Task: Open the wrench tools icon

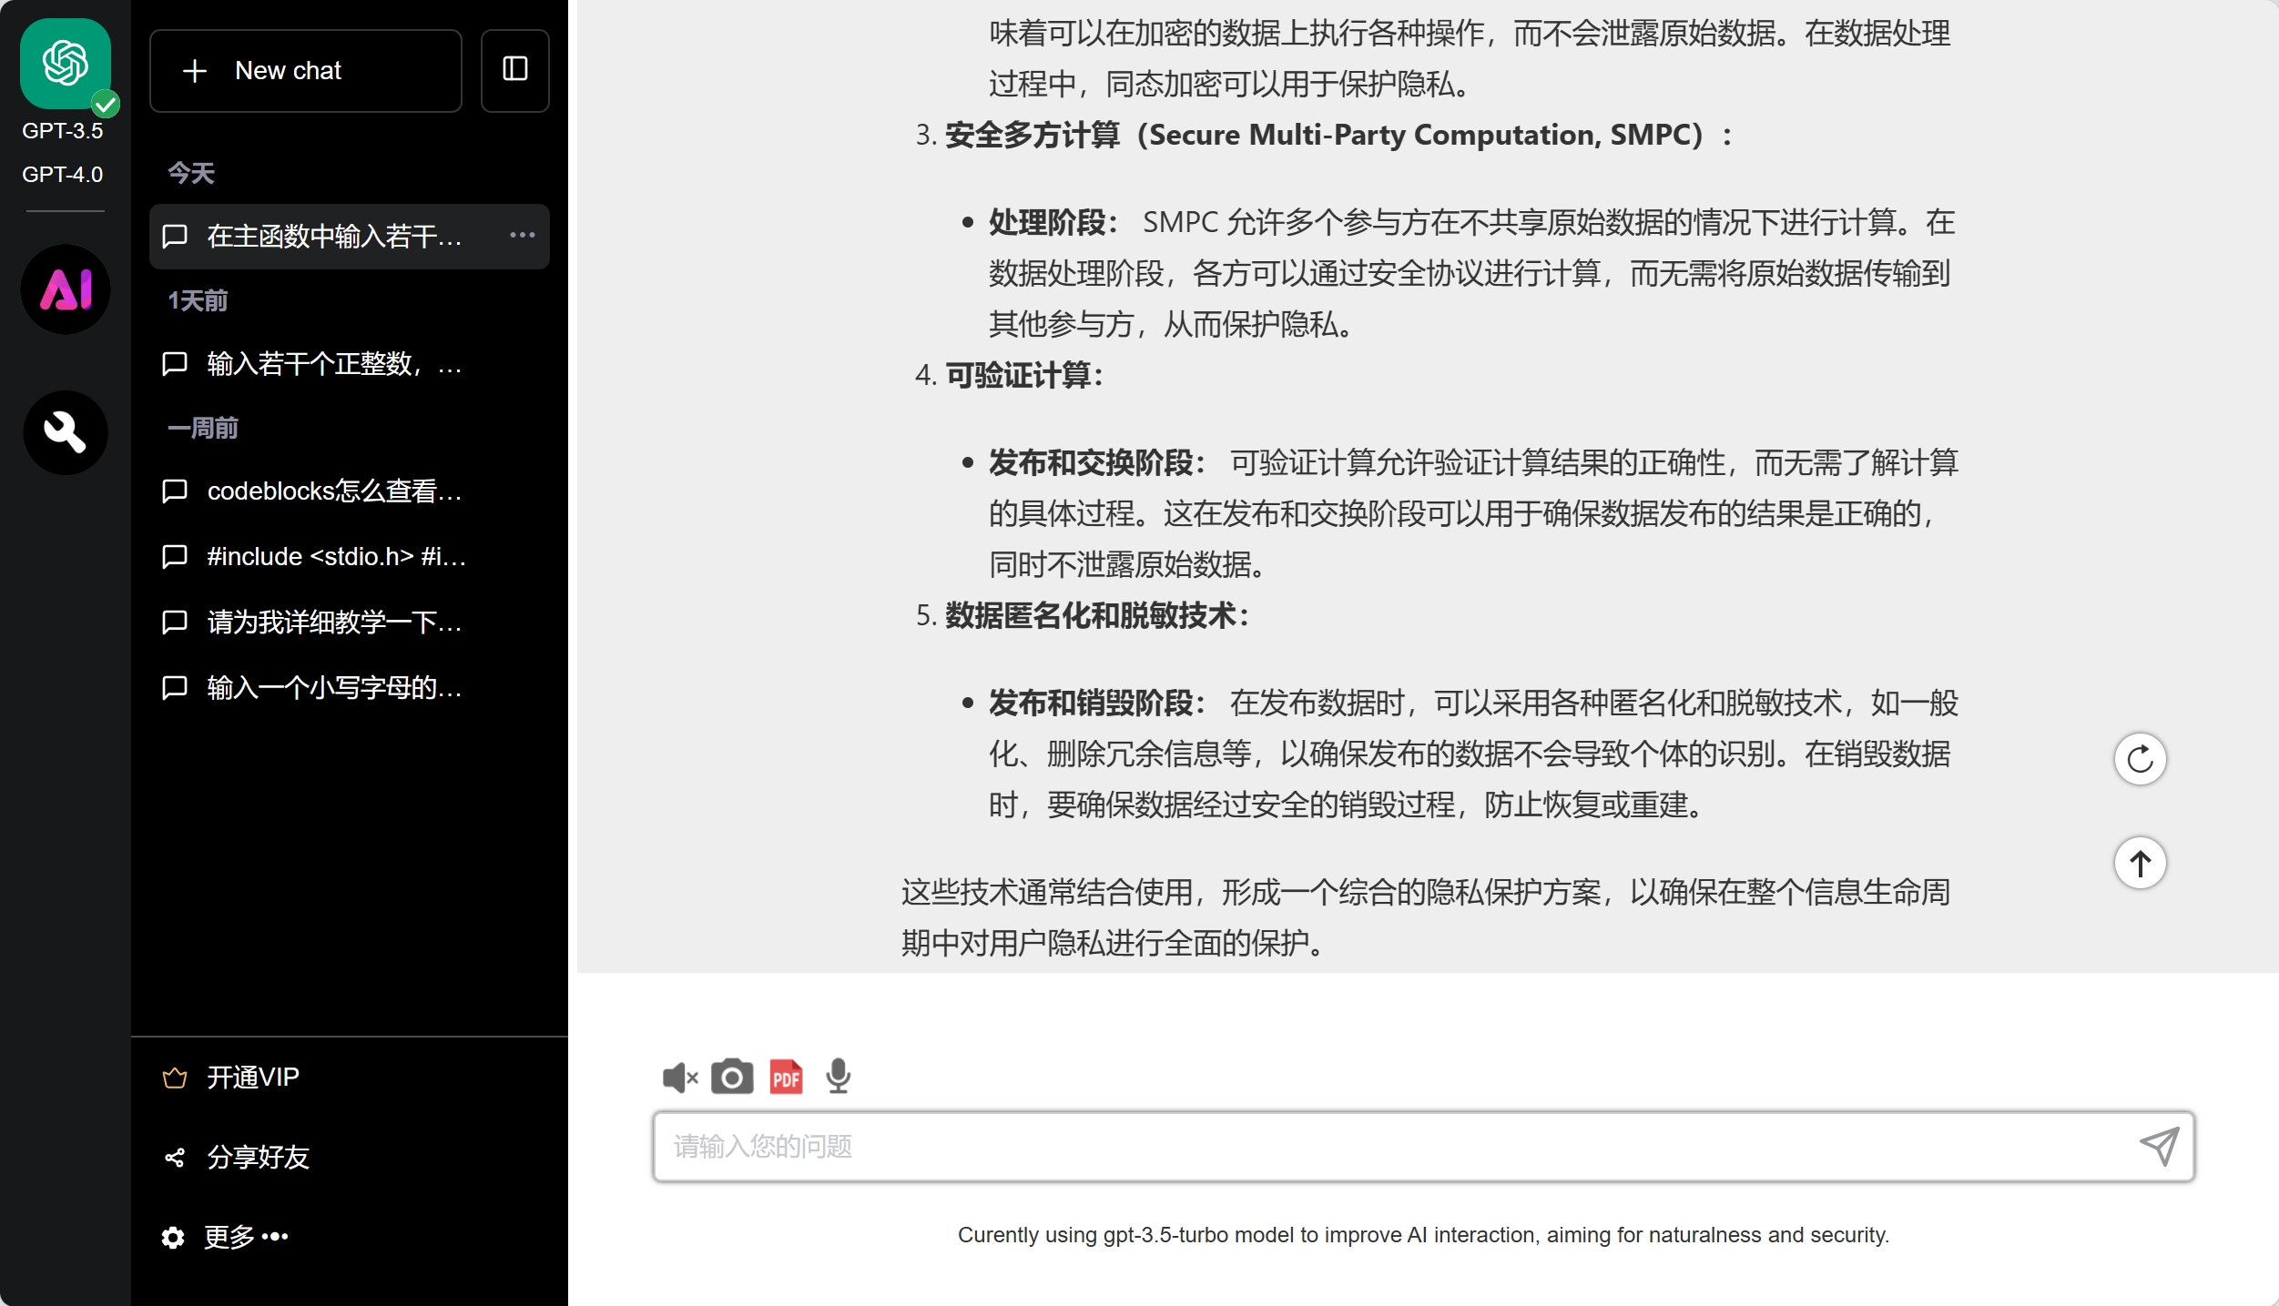Action: [66, 432]
